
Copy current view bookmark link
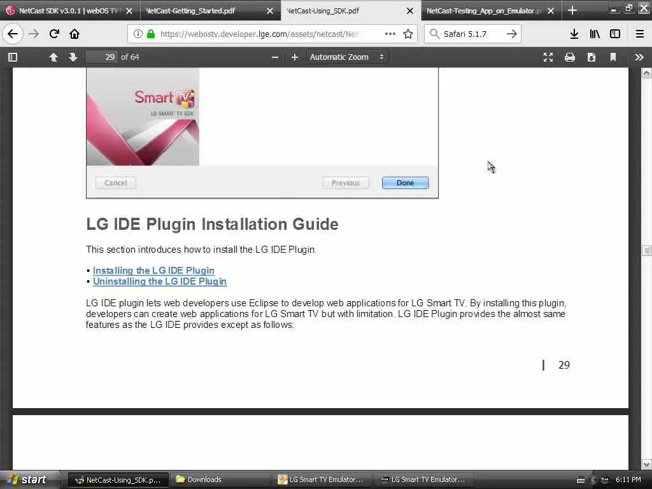pyautogui.click(x=613, y=57)
